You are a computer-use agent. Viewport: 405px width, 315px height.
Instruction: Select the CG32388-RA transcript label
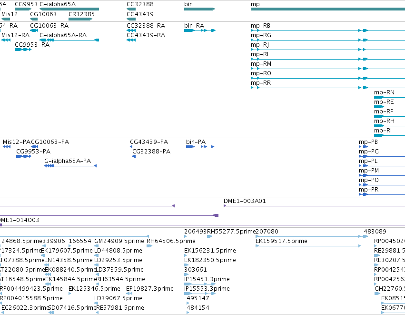coord(146,26)
